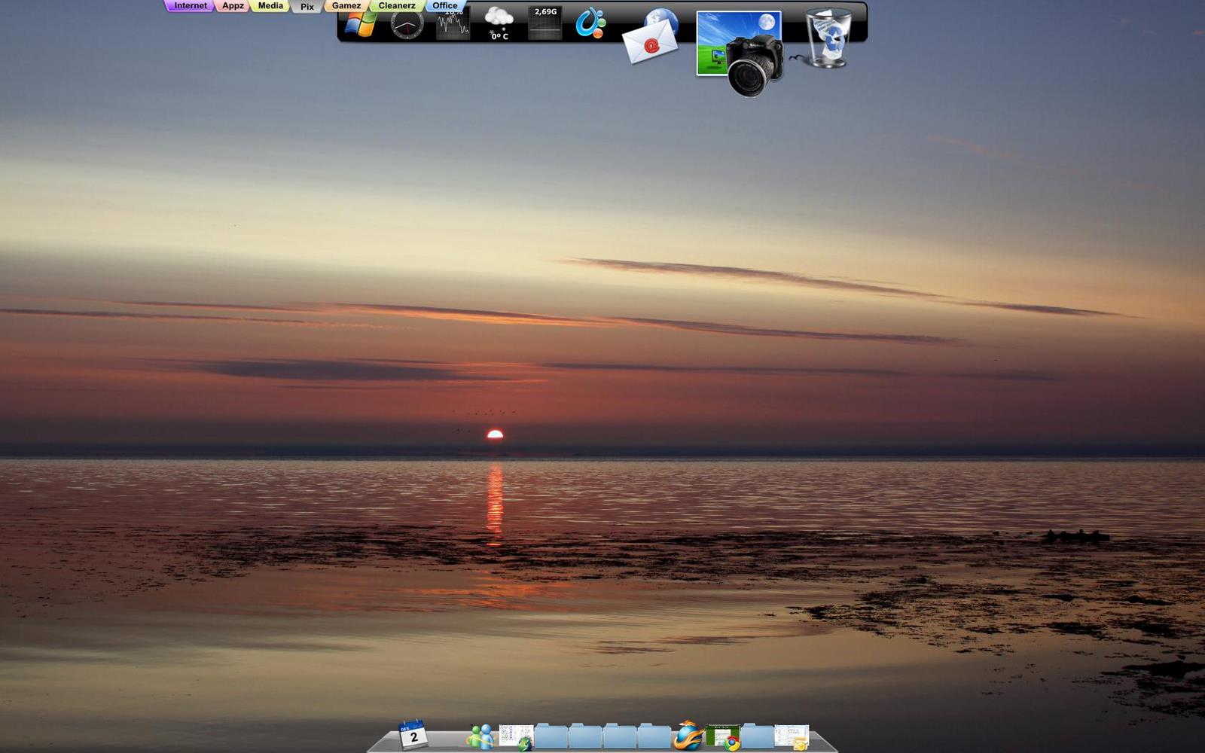Click the Chrome window thumbnail in dock
1205x753 pixels.
pyautogui.click(x=723, y=736)
